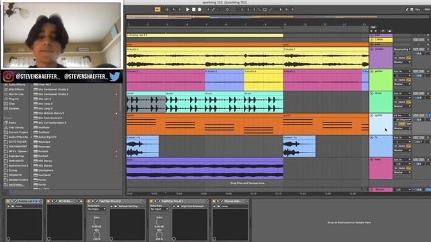Fold the 'synth' track with its triangle
This screenshot has width=431, height=242.
[x=372, y=116]
